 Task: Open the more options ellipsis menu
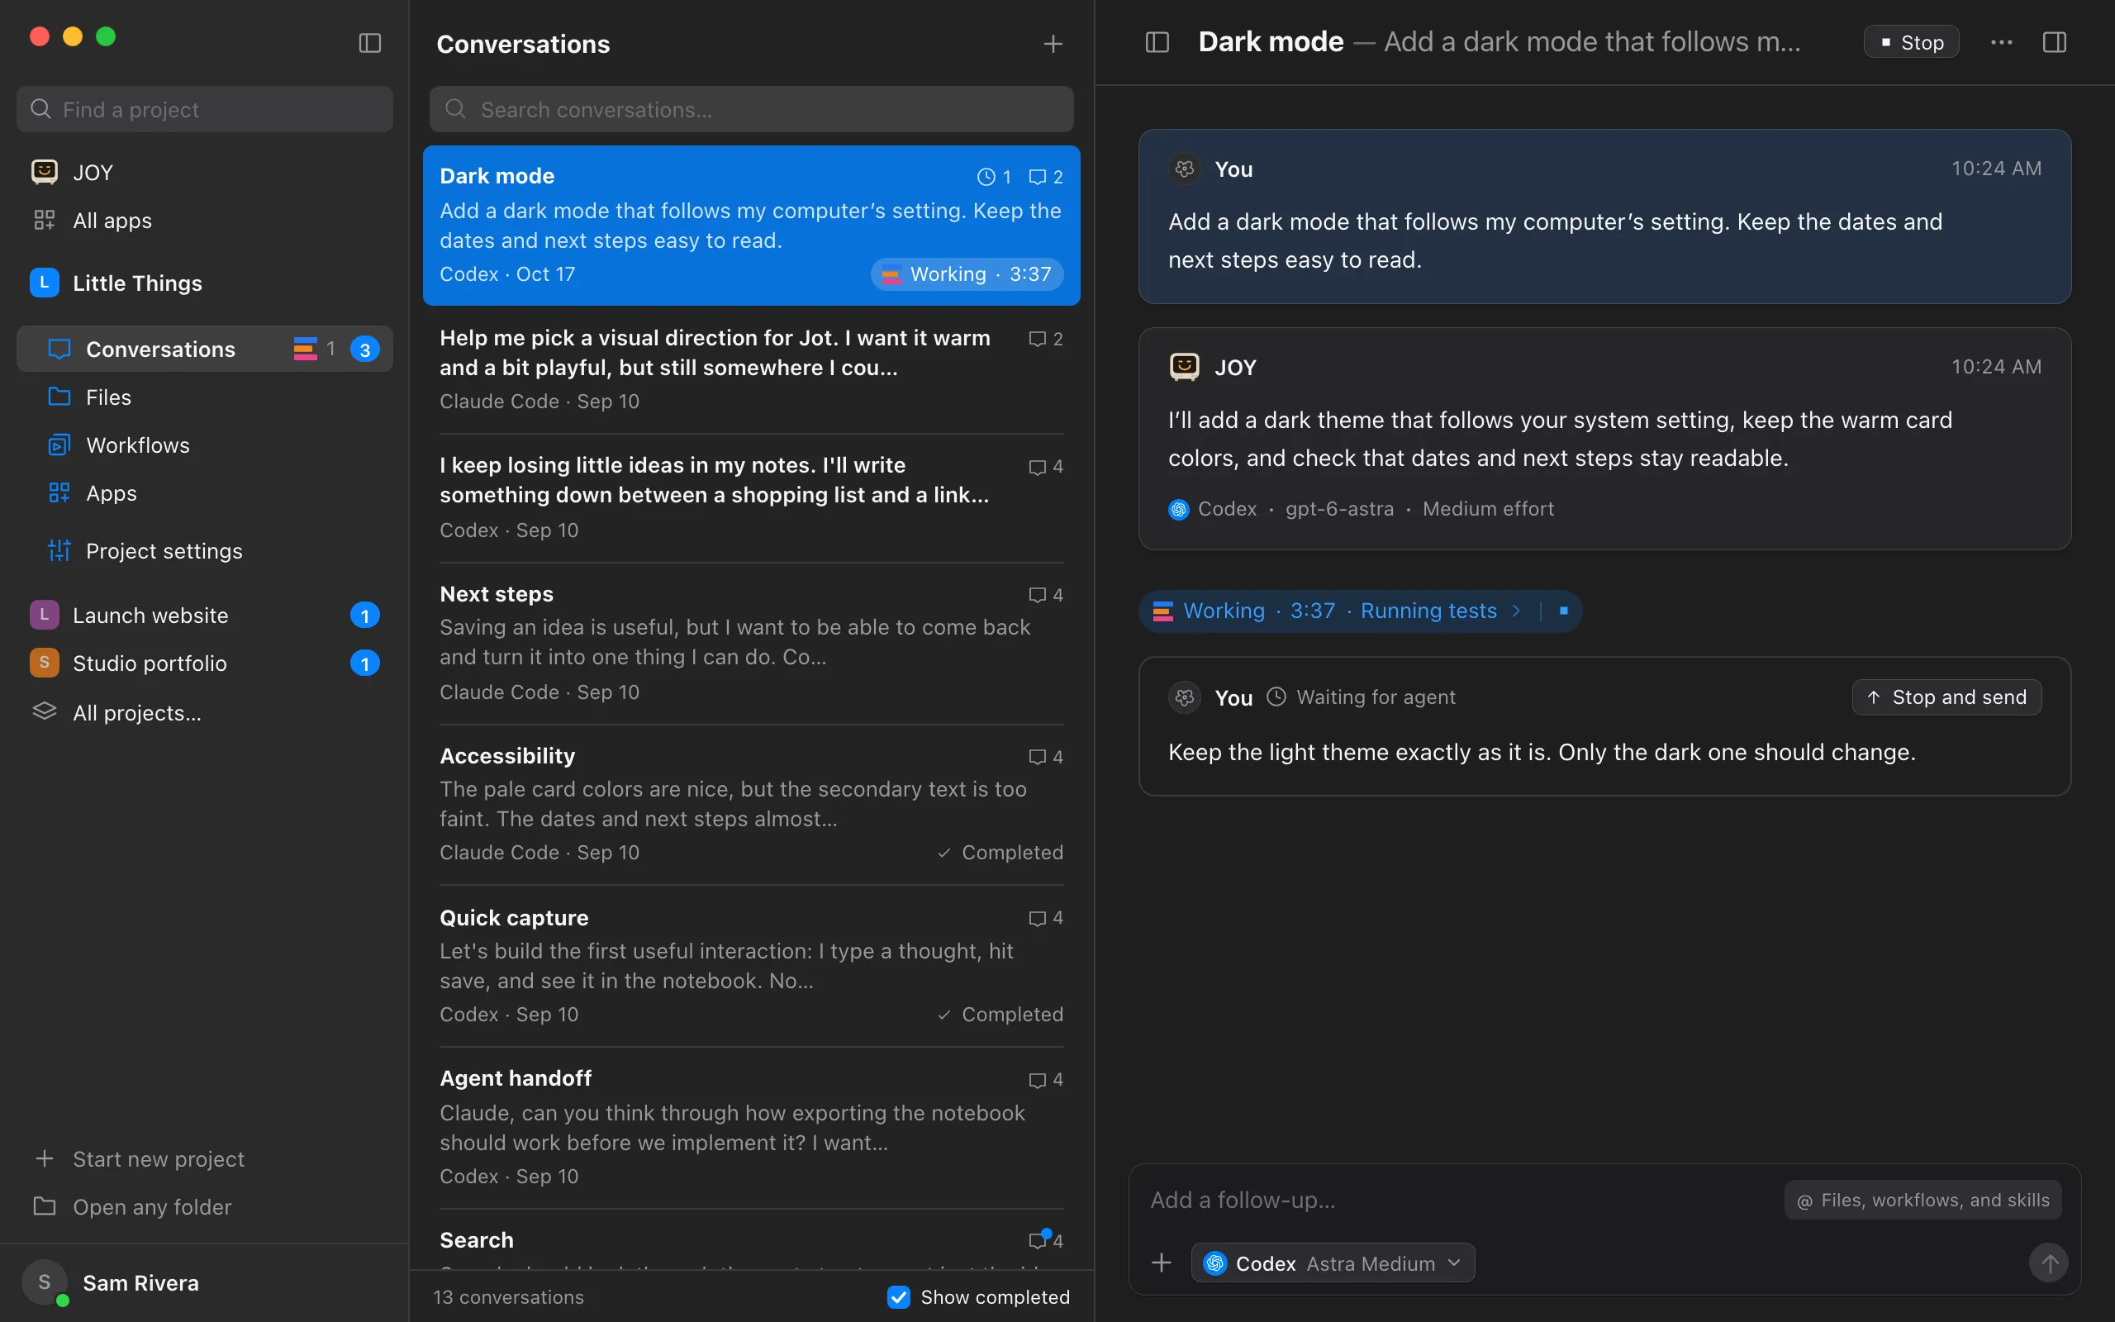pos(2001,42)
